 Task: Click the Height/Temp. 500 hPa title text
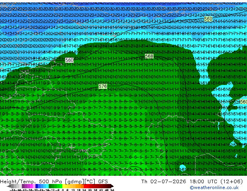32,182
